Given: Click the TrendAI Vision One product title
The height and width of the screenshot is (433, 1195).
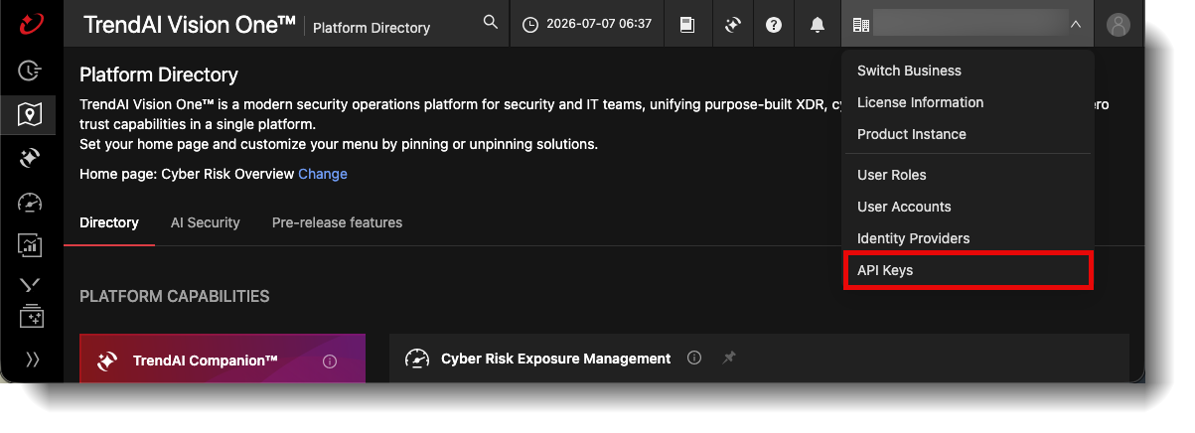Looking at the screenshot, I should (190, 25).
